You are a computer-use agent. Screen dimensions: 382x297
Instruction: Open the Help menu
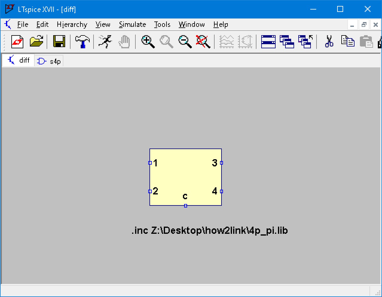(x=221, y=24)
